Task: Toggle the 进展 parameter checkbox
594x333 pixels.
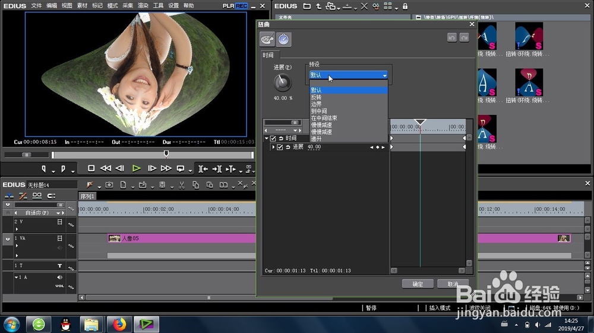Action: click(280, 147)
